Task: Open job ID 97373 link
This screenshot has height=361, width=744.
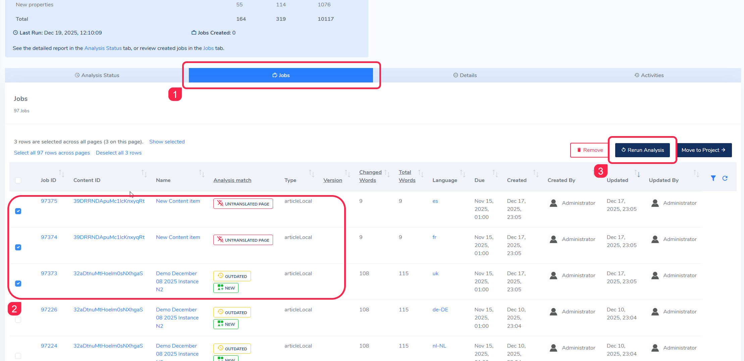Action: point(49,274)
